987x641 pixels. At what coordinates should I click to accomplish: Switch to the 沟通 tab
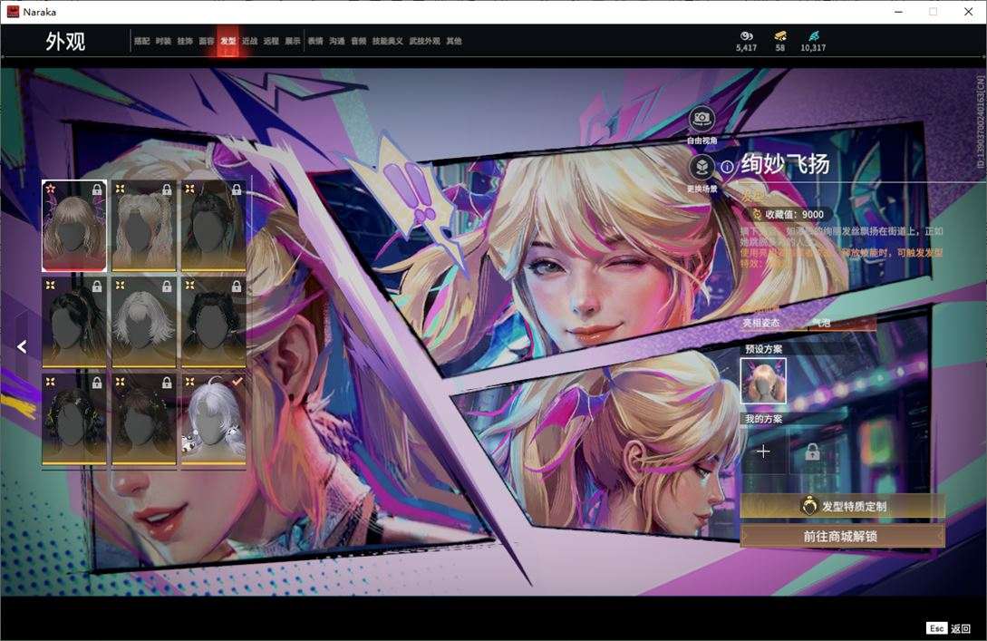point(337,41)
